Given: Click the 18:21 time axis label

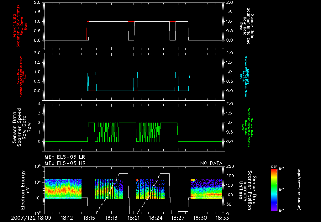Looking at the screenshot, I should [x=134, y=218].
